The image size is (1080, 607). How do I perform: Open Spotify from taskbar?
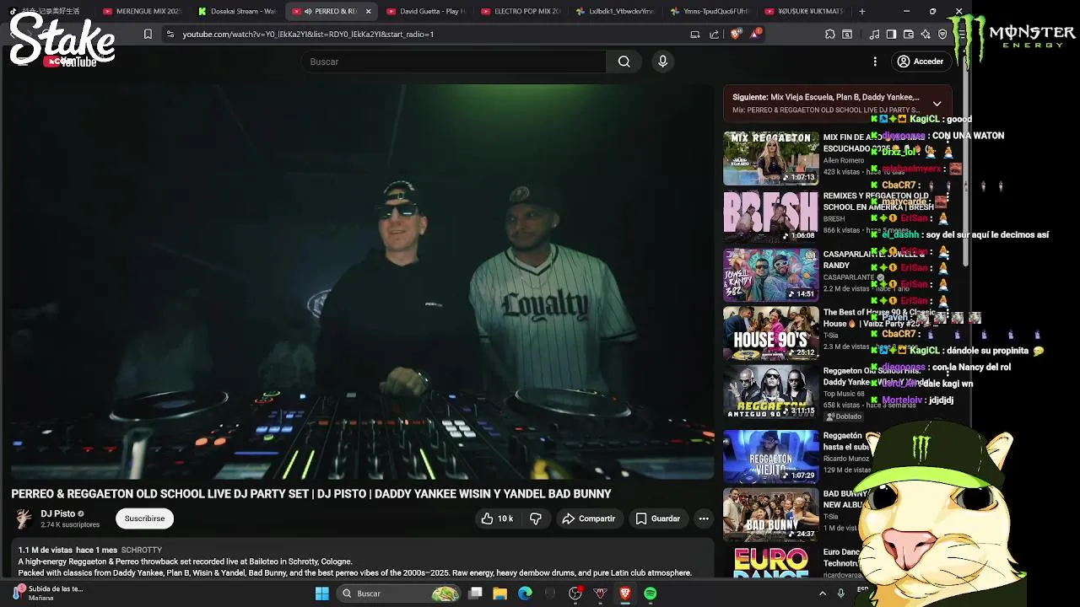650,594
